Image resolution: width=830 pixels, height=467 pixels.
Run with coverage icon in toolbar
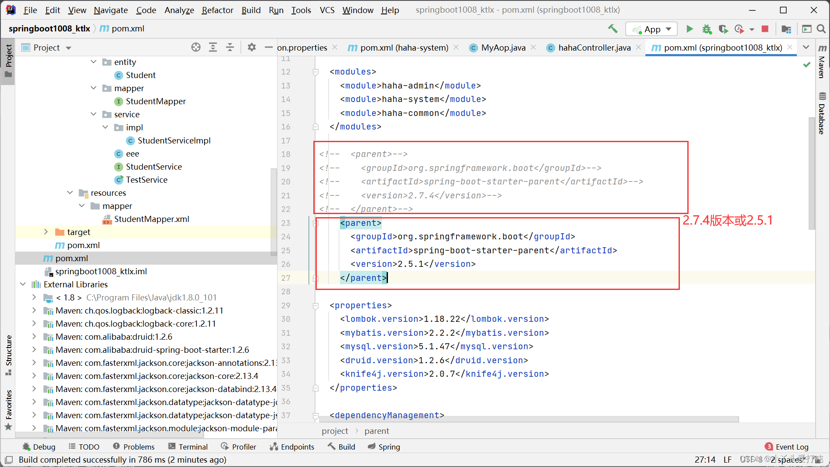pyautogui.click(x=723, y=29)
